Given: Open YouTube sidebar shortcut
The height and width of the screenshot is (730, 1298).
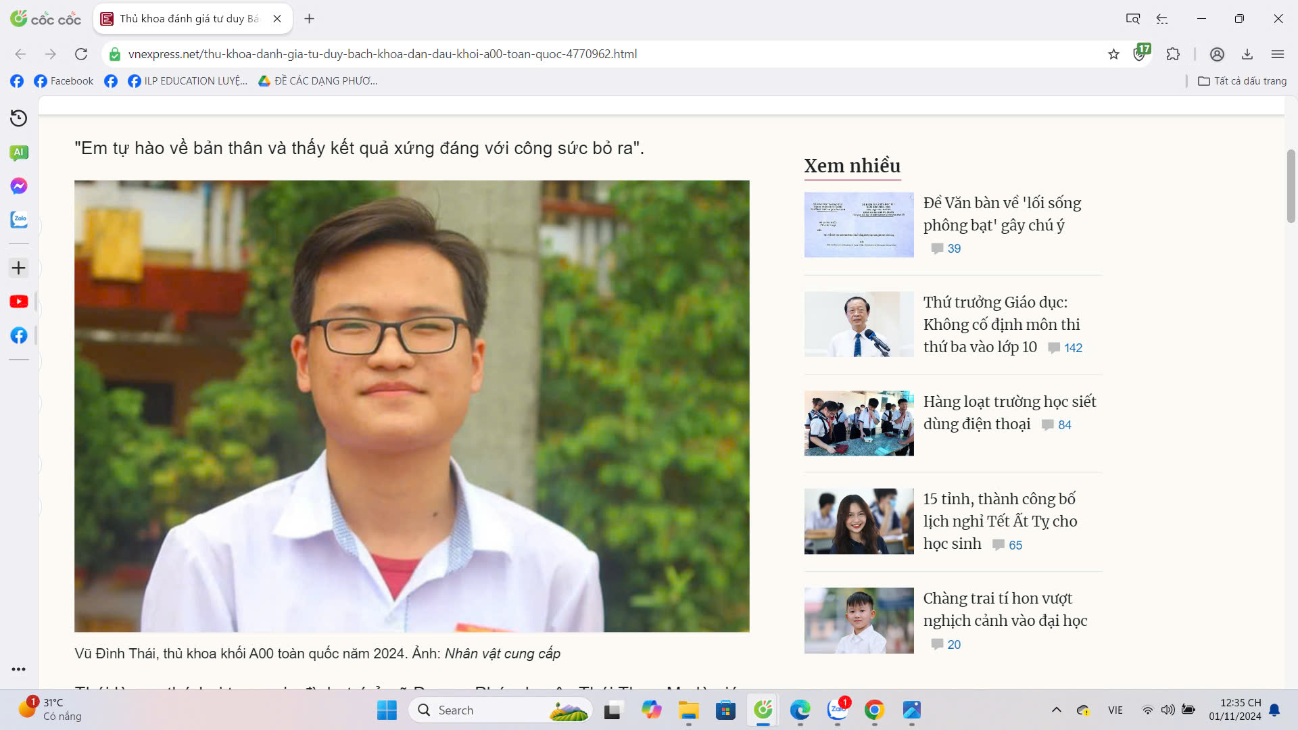Looking at the screenshot, I should tap(18, 301).
